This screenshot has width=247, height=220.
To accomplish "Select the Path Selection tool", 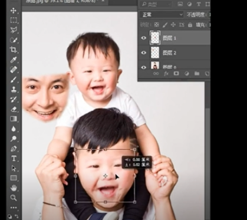I will click(x=14, y=168).
